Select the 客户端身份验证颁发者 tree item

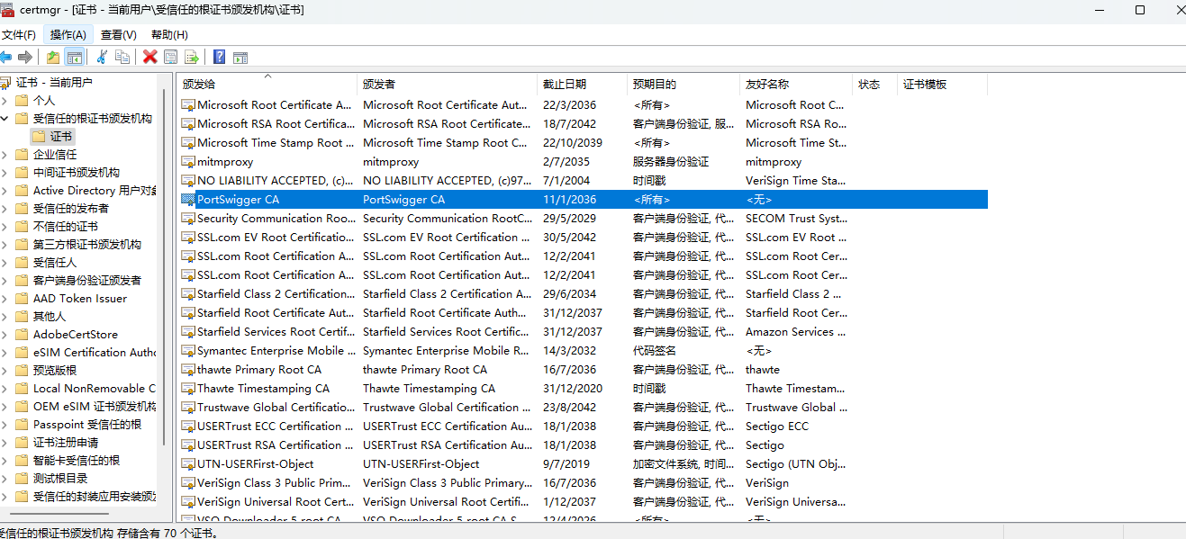click(86, 280)
